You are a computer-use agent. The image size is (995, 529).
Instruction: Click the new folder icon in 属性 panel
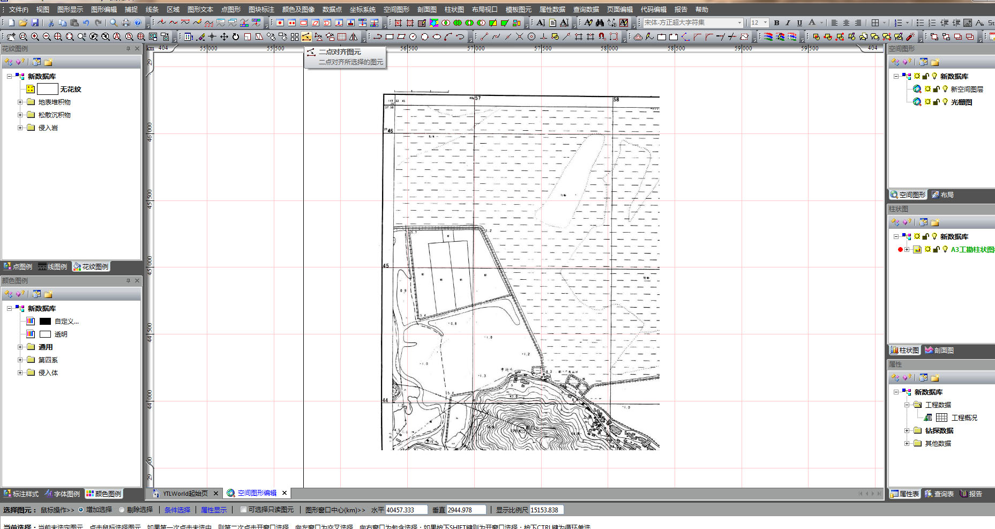(935, 378)
